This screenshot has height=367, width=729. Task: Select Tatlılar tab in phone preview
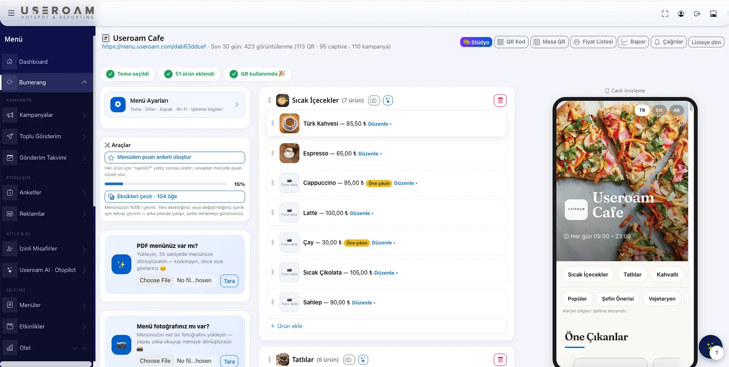click(632, 274)
